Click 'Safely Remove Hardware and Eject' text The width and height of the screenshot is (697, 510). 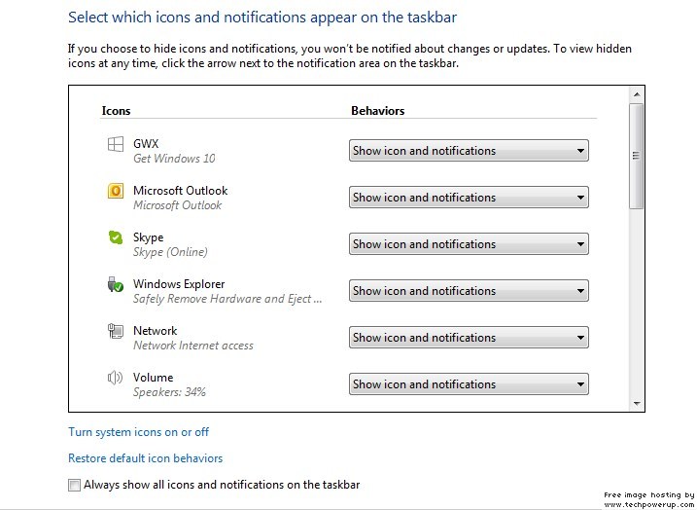pyautogui.click(x=227, y=299)
